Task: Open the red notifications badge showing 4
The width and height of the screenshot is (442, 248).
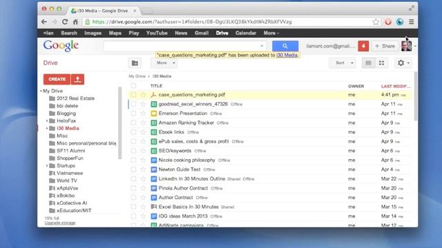Action: click(363, 46)
